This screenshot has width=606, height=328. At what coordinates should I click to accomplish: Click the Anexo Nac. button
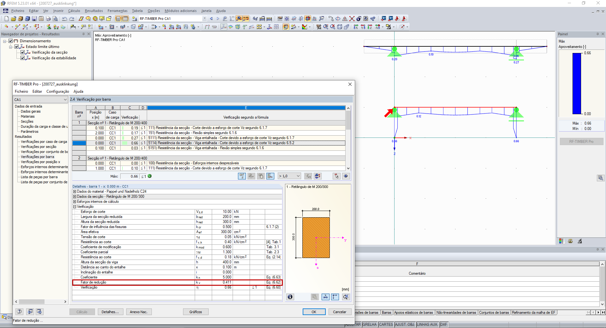coord(139,312)
